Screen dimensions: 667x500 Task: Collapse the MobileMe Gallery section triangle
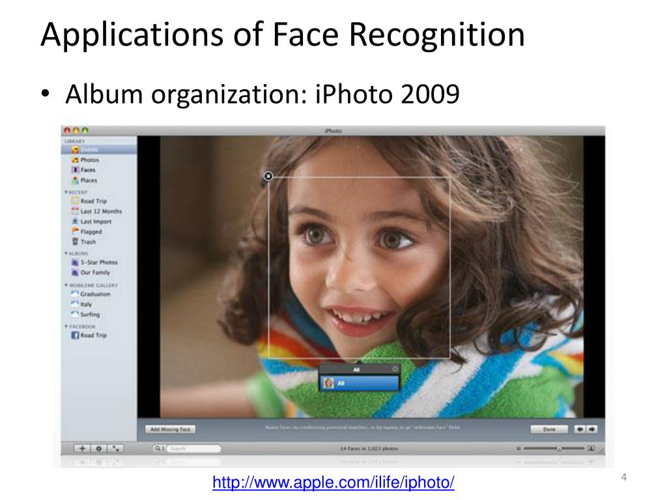pos(66,285)
